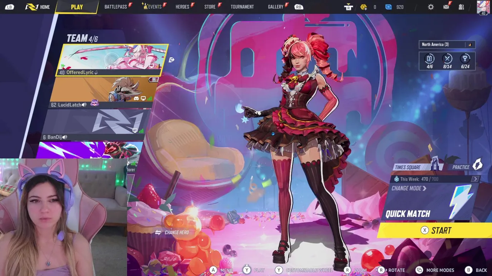This screenshot has height=276, width=492.
Task: Open the mail envelope icon
Action: [446, 7]
